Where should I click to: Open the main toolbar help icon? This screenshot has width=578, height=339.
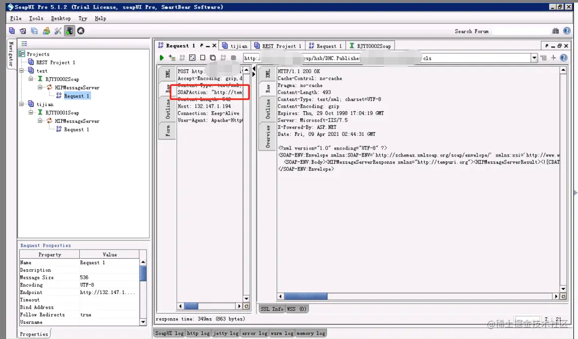[x=567, y=31]
